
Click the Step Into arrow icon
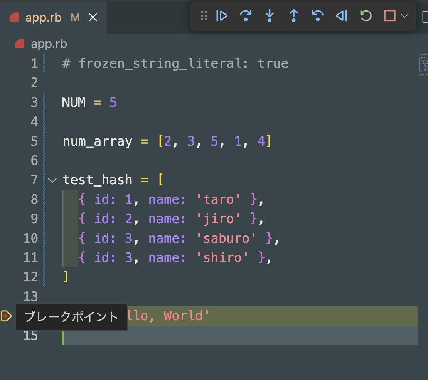(x=270, y=16)
